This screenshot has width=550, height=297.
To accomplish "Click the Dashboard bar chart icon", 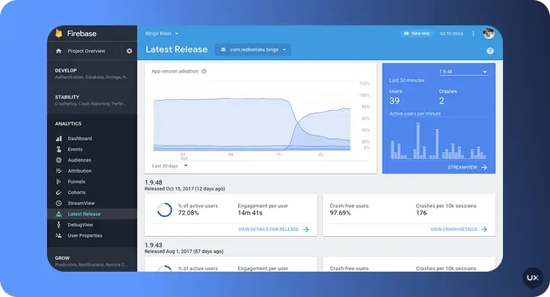I will point(59,138).
